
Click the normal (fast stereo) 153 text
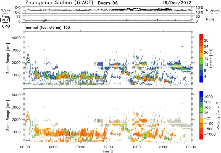pyautogui.click(x=48, y=28)
